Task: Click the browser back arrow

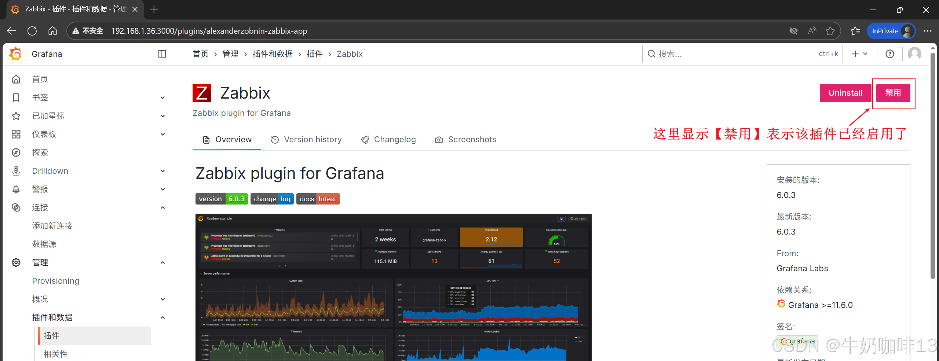Action: (12, 31)
